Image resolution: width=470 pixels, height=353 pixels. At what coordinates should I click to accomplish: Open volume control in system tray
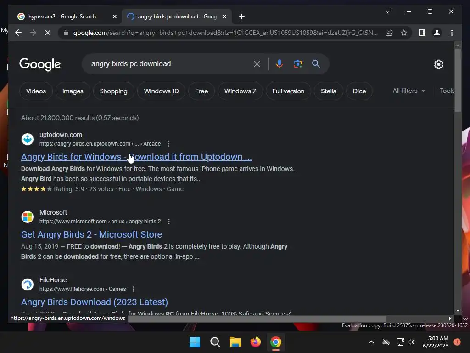pyautogui.click(x=411, y=342)
